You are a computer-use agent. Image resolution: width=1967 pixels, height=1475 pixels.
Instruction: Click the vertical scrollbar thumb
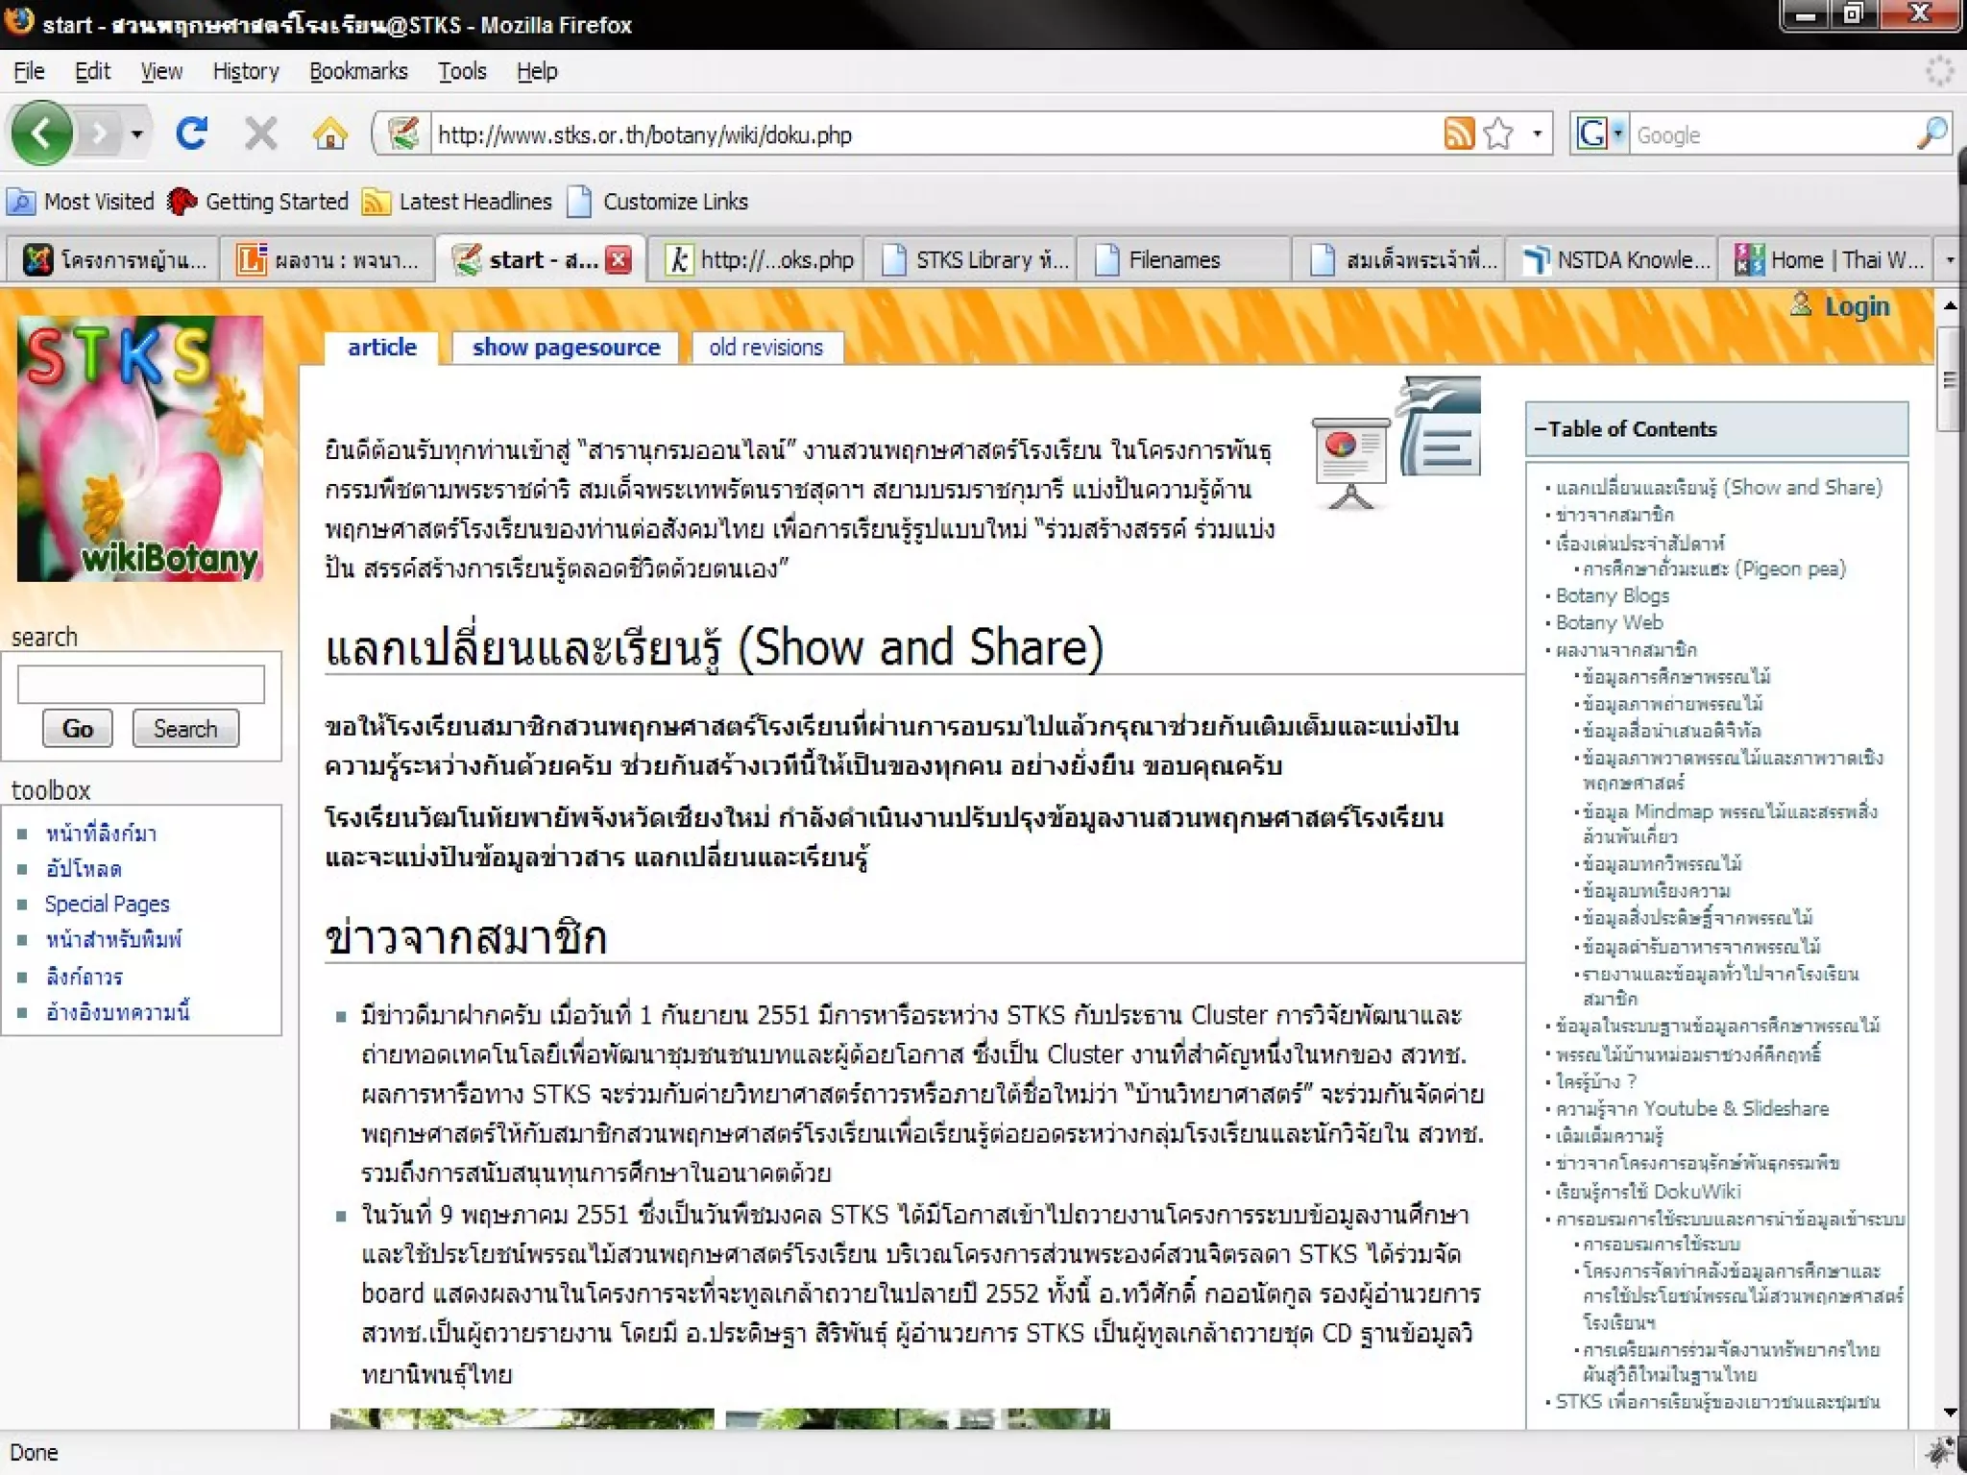1950,379
